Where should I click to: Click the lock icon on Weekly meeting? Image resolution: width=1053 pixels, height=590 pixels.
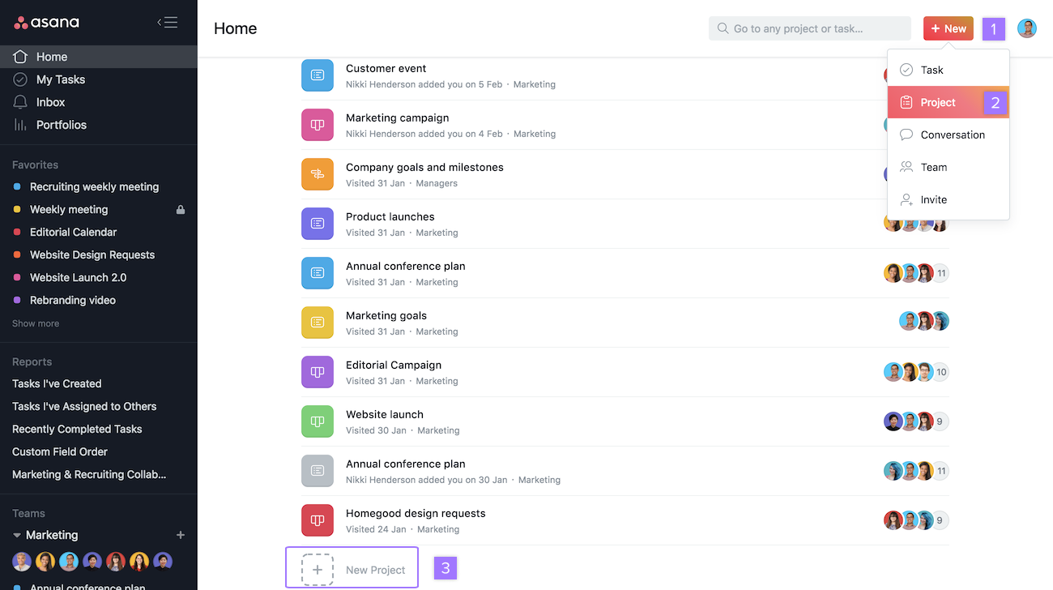(180, 209)
